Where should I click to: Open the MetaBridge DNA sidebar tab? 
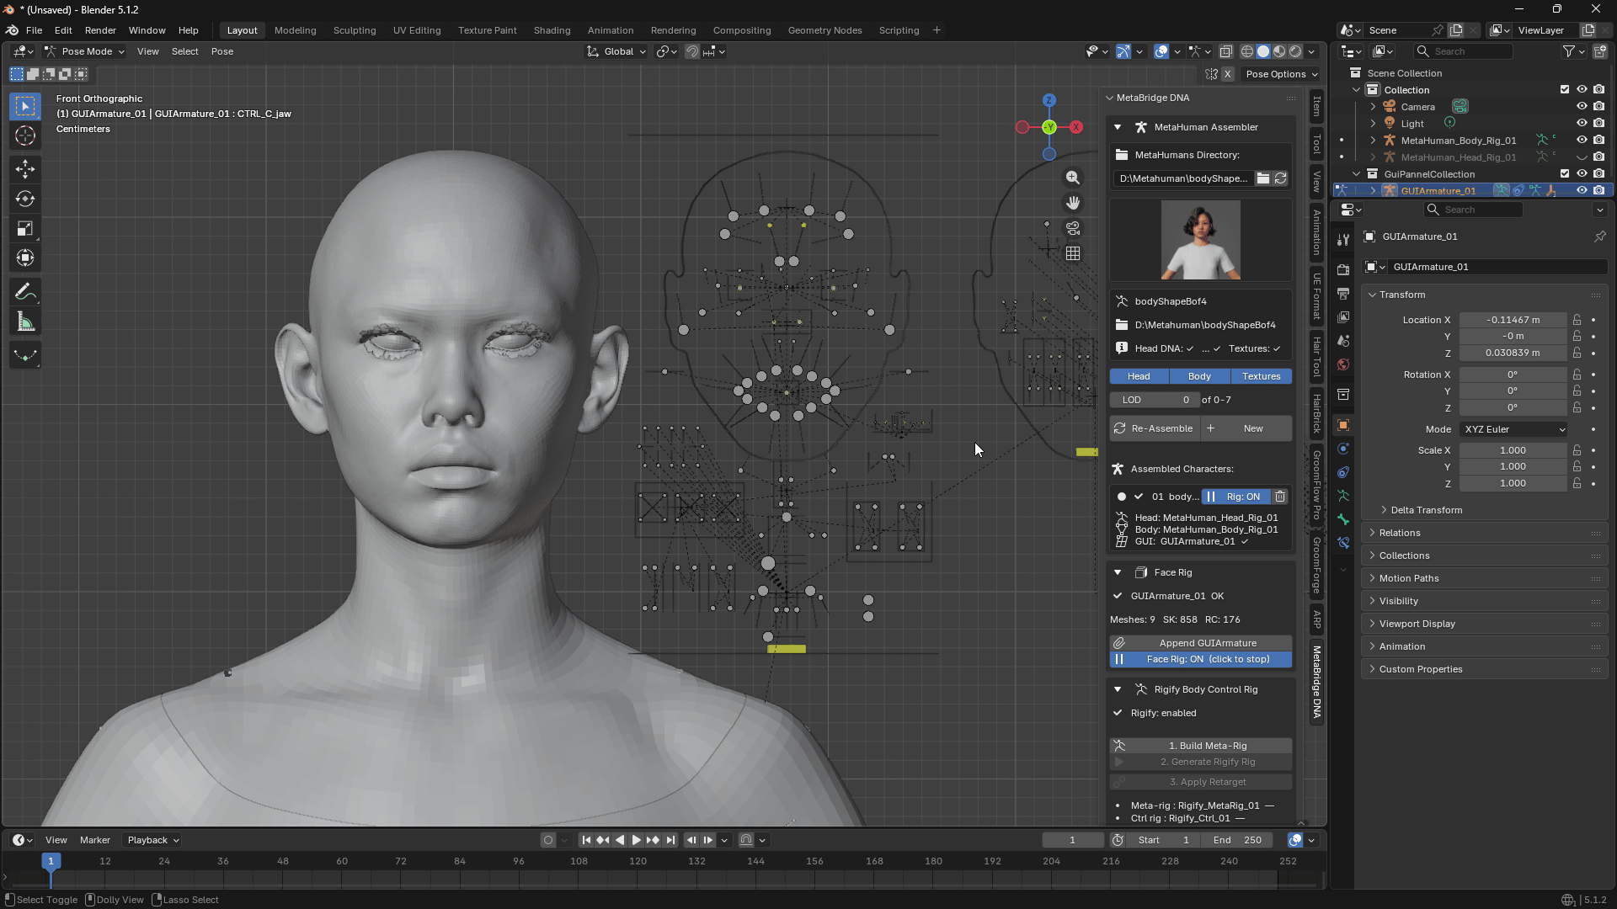click(1316, 682)
